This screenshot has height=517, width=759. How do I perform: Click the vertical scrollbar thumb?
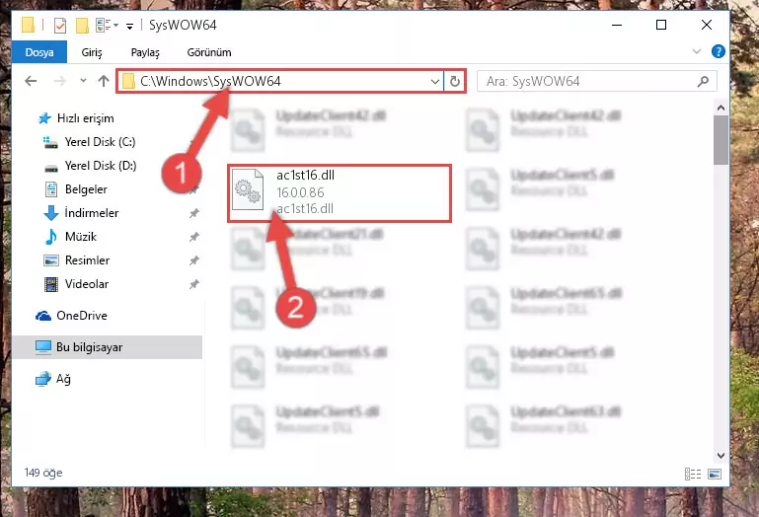coord(721,140)
